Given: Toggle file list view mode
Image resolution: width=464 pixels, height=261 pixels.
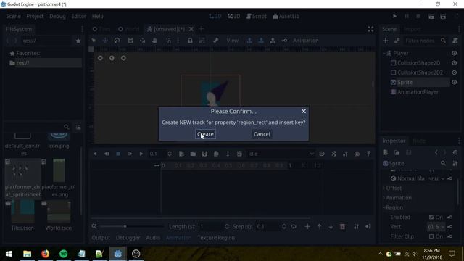Looking at the screenshot, I should (78, 127).
